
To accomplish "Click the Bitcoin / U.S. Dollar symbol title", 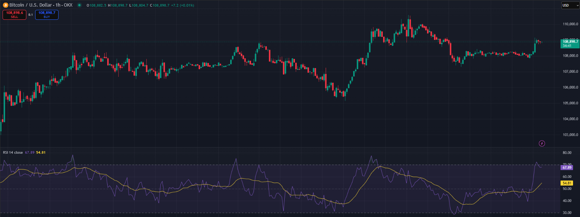I will coord(41,5).
